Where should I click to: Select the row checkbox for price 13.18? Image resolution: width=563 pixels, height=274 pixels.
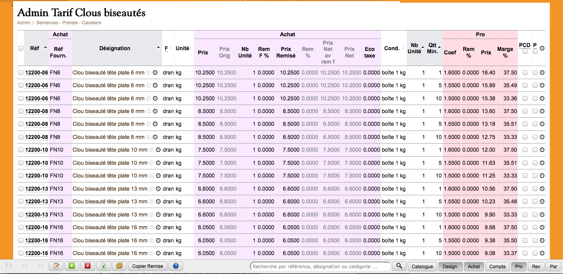click(x=21, y=124)
